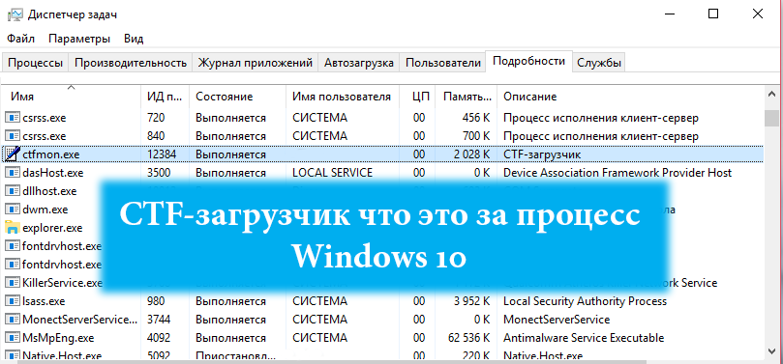
Task: Sort by the Описание column header
Action: point(630,97)
